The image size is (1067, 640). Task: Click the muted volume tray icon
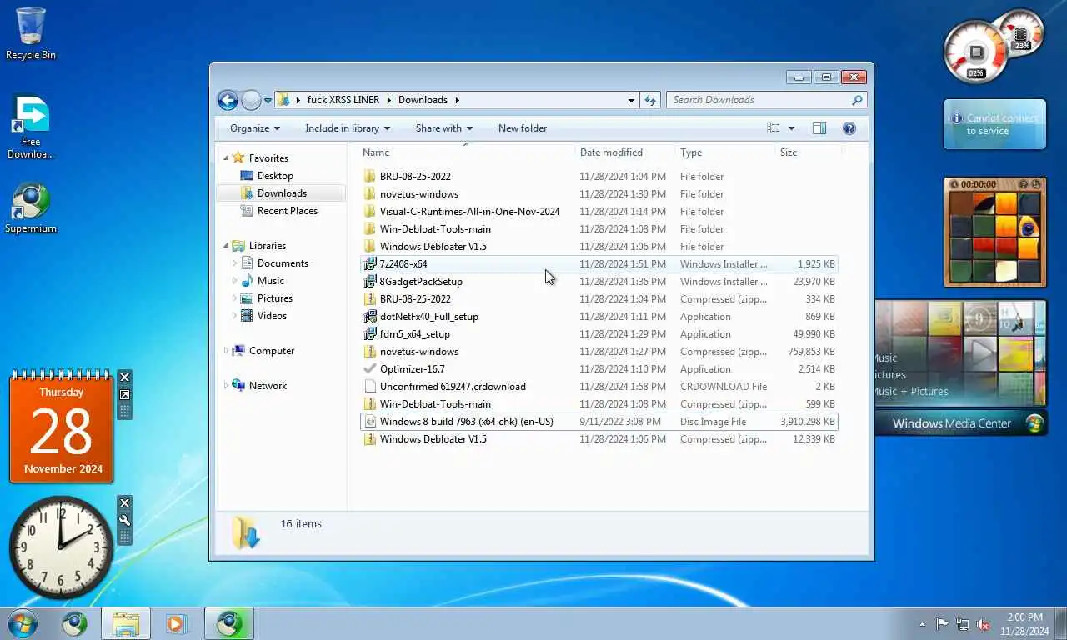[x=982, y=624]
